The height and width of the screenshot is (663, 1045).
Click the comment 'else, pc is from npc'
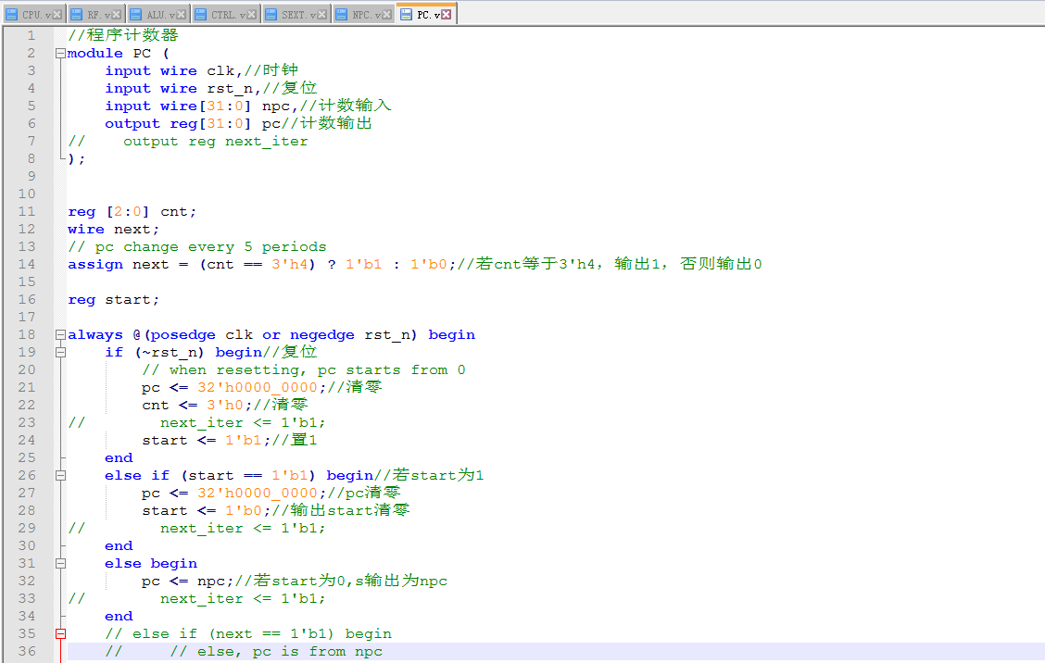pyautogui.click(x=290, y=652)
